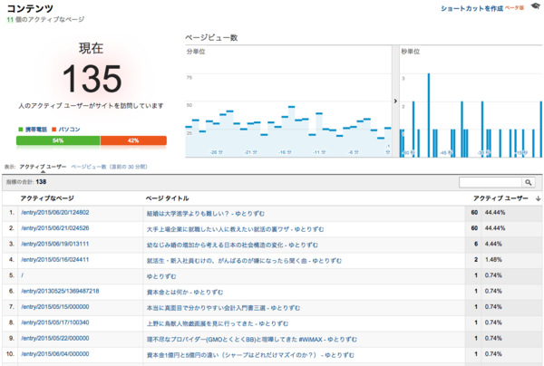Click the green 54% mobile bar
Image resolution: width=544 pixels, height=366 pixels.
[58, 140]
